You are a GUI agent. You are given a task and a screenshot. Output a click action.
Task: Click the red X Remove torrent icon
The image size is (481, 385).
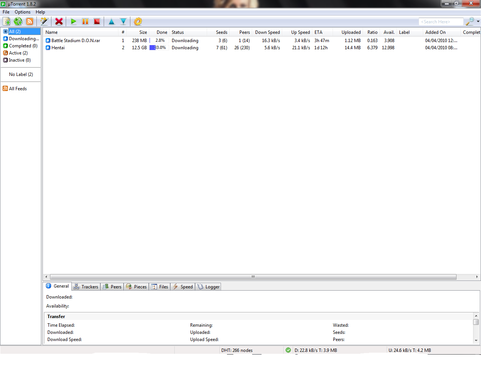(59, 21)
